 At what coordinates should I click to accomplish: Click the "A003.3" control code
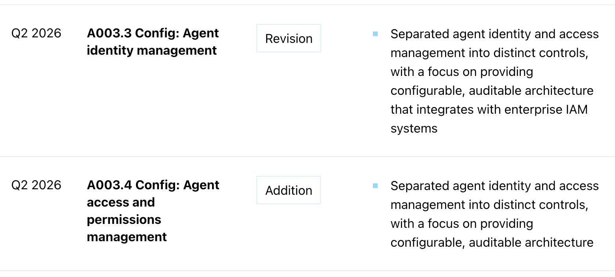(109, 33)
